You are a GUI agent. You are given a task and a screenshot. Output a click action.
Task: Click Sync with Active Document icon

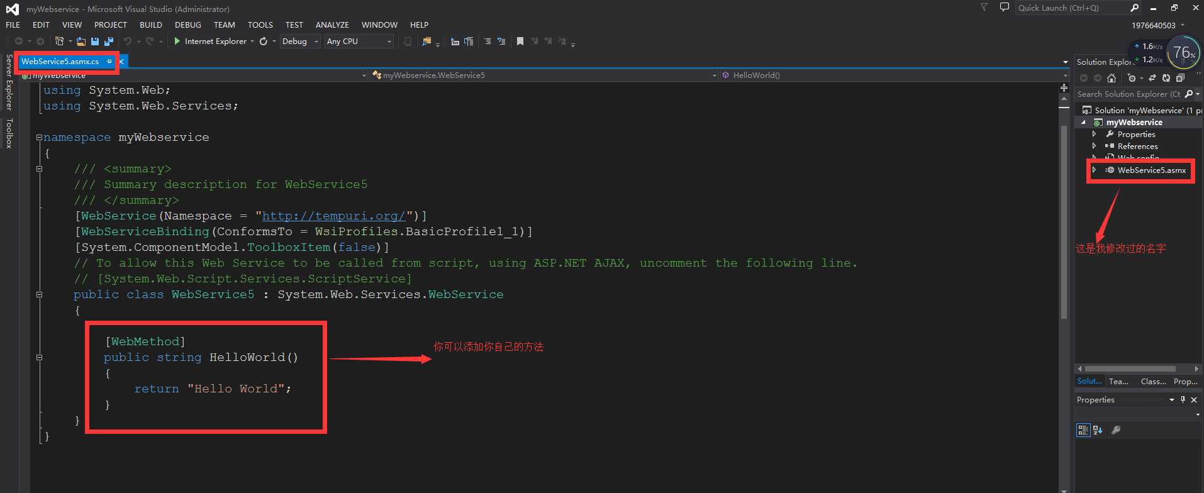[1152, 78]
